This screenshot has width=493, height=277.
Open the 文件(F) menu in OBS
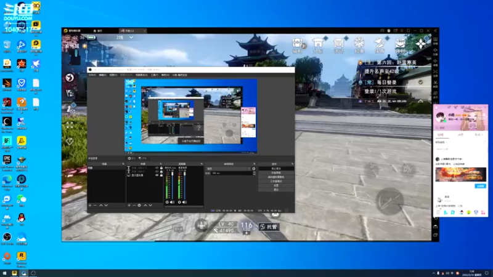tap(92, 75)
